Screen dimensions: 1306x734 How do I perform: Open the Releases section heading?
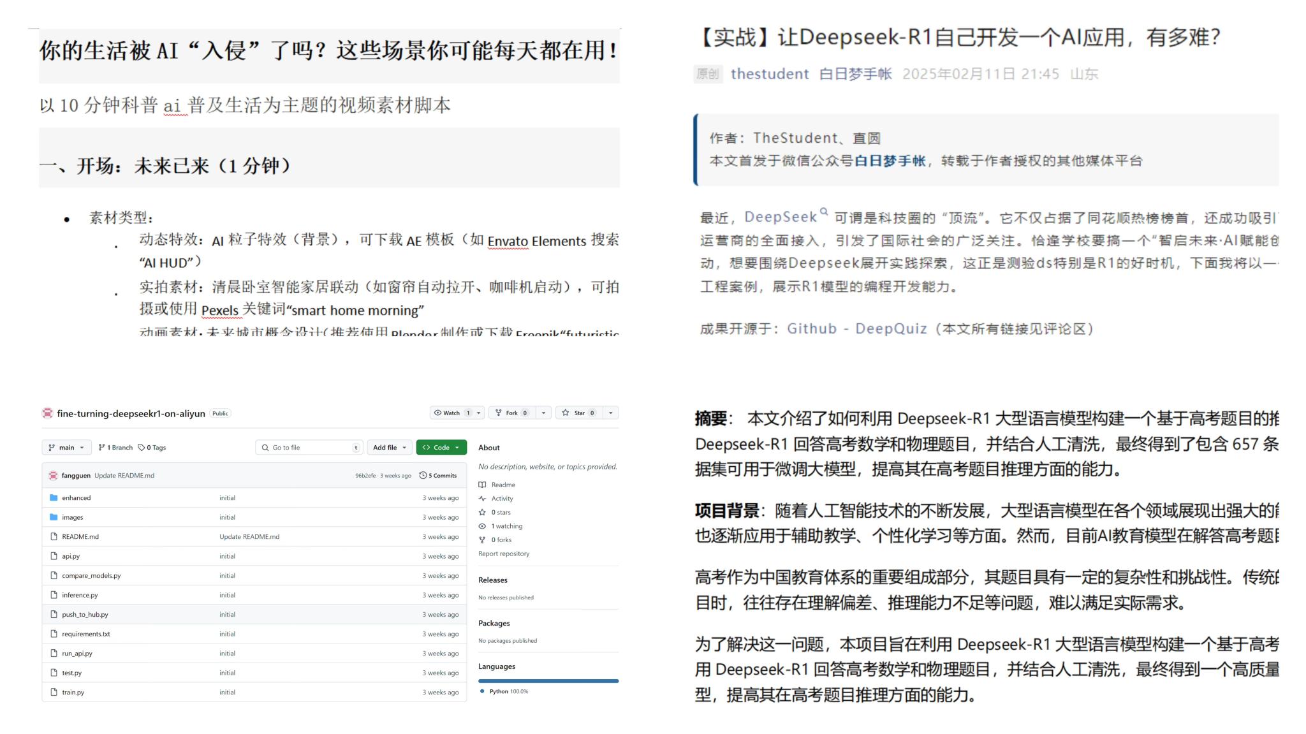(x=493, y=580)
